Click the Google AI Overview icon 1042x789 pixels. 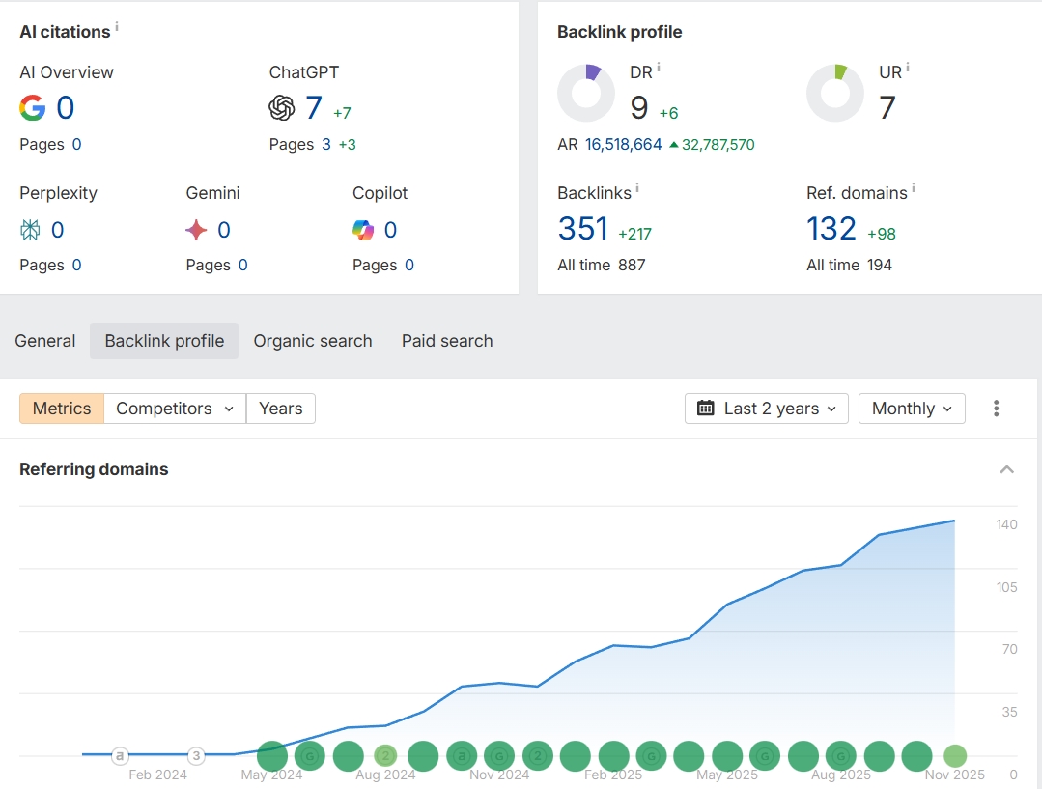click(x=33, y=108)
